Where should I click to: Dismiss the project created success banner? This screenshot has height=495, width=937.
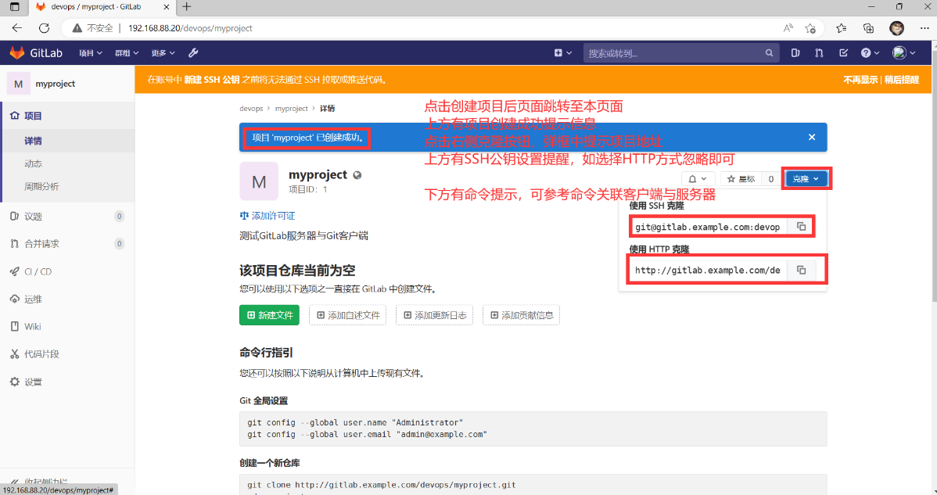(x=812, y=138)
